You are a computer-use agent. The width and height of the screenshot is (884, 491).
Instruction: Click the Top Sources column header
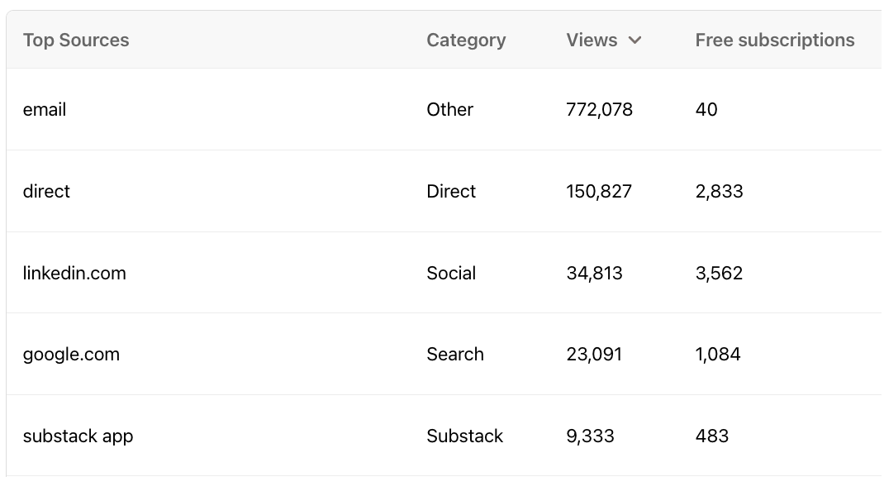(76, 40)
